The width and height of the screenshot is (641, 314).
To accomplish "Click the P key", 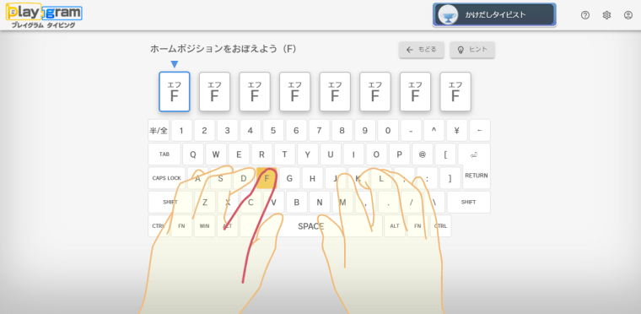I will tap(400, 154).
